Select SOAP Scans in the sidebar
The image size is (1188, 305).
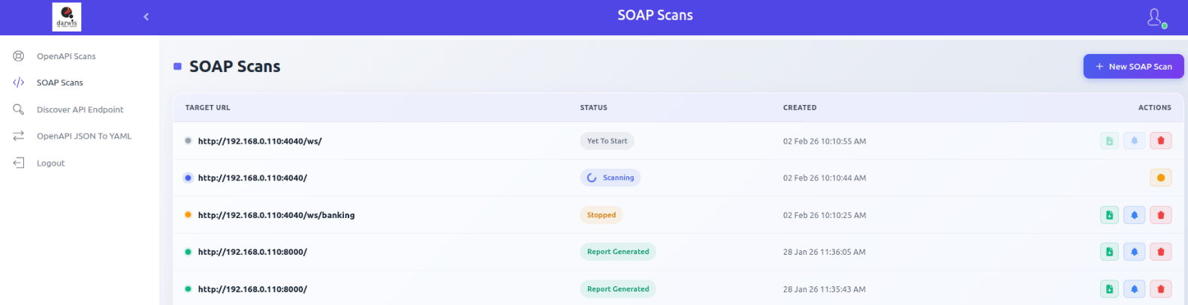click(x=60, y=82)
